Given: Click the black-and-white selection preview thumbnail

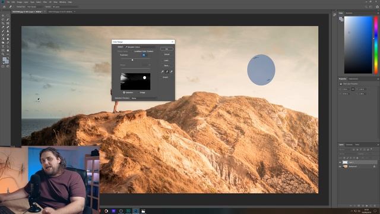Looking at the screenshot, I should pyautogui.click(x=135, y=81).
